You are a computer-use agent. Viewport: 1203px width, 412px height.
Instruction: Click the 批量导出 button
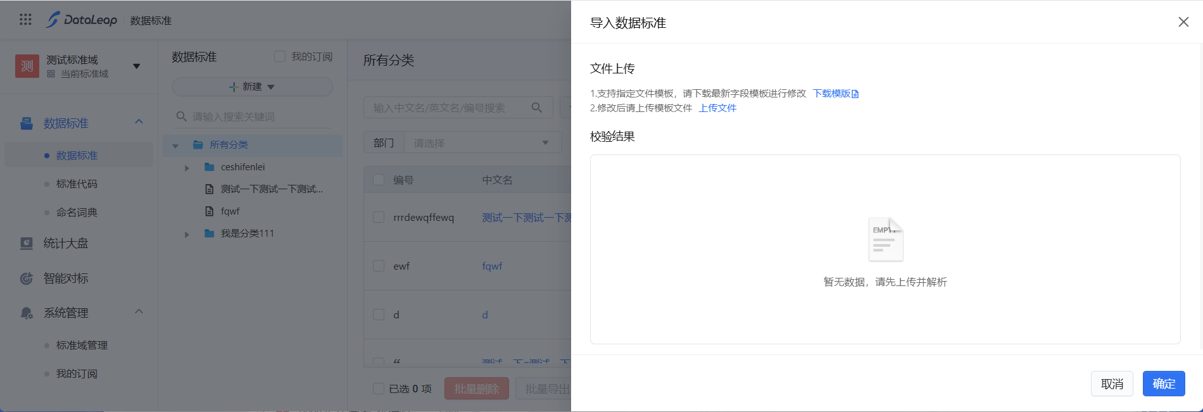point(544,389)
